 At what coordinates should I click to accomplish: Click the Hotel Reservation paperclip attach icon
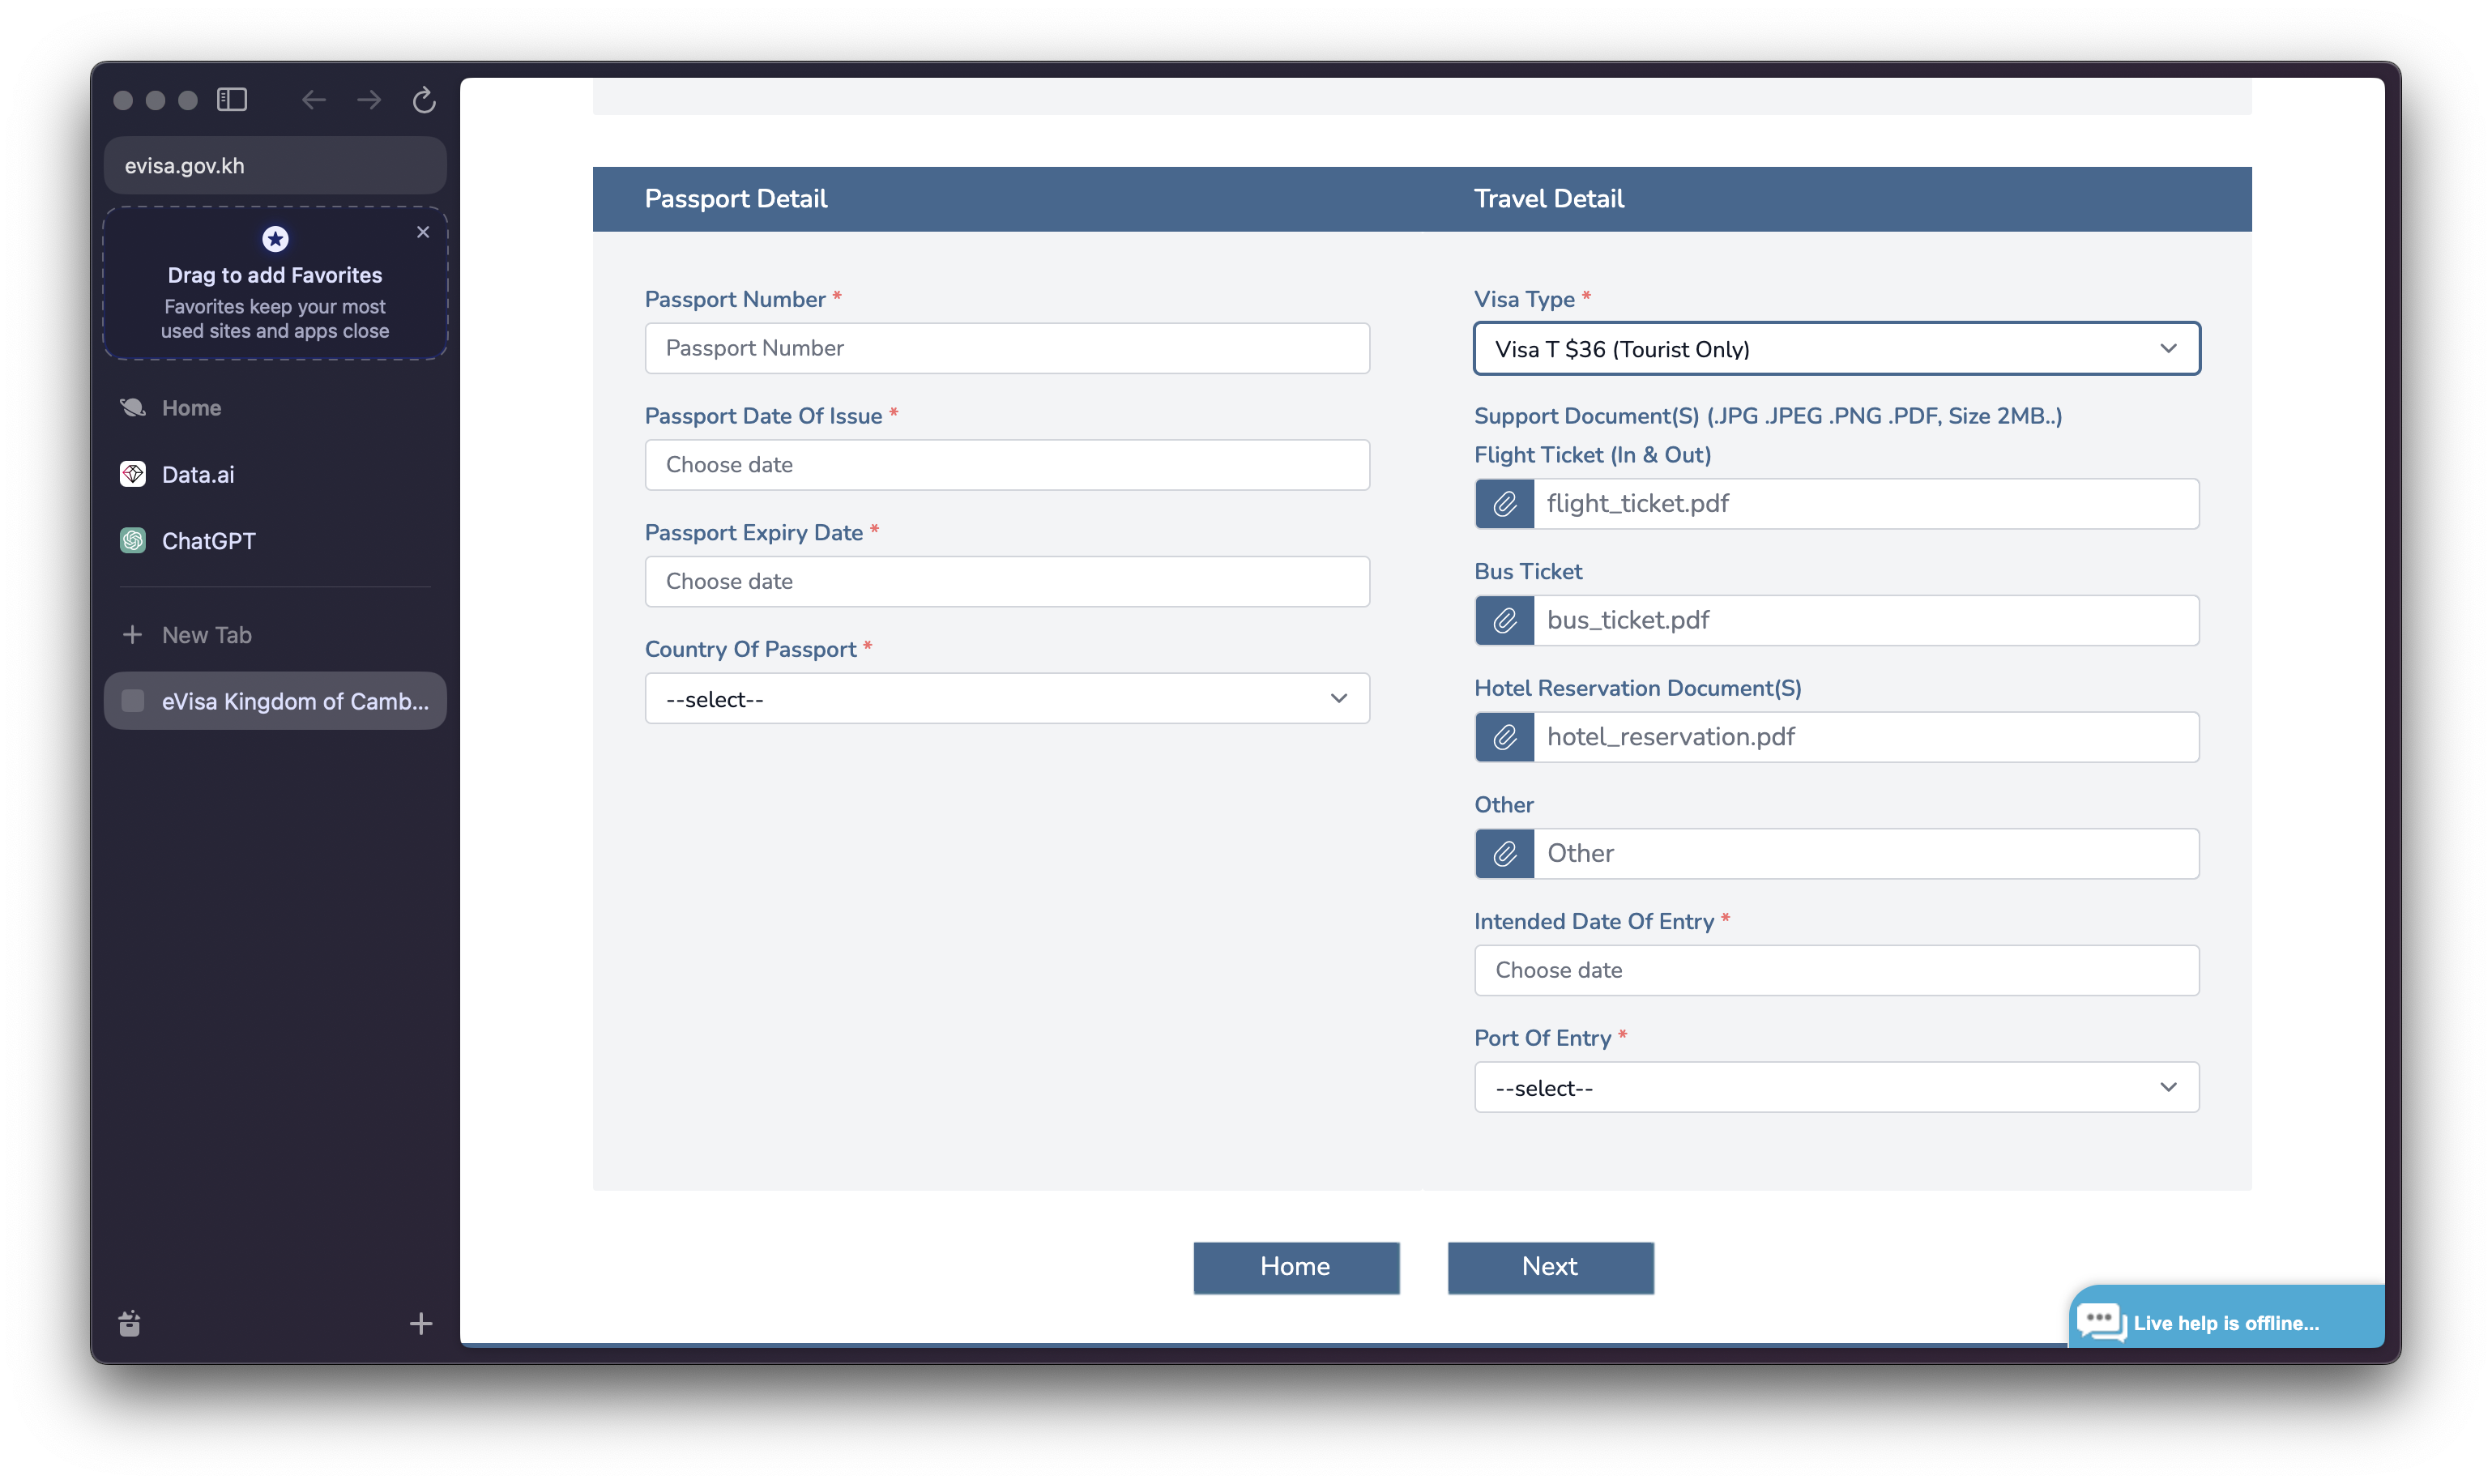pos(1504,738)
